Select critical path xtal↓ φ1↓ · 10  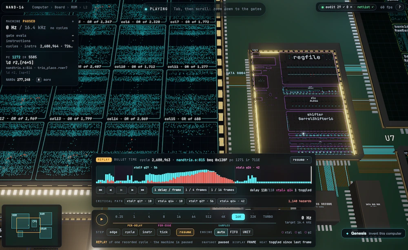(x=170, y=201)
